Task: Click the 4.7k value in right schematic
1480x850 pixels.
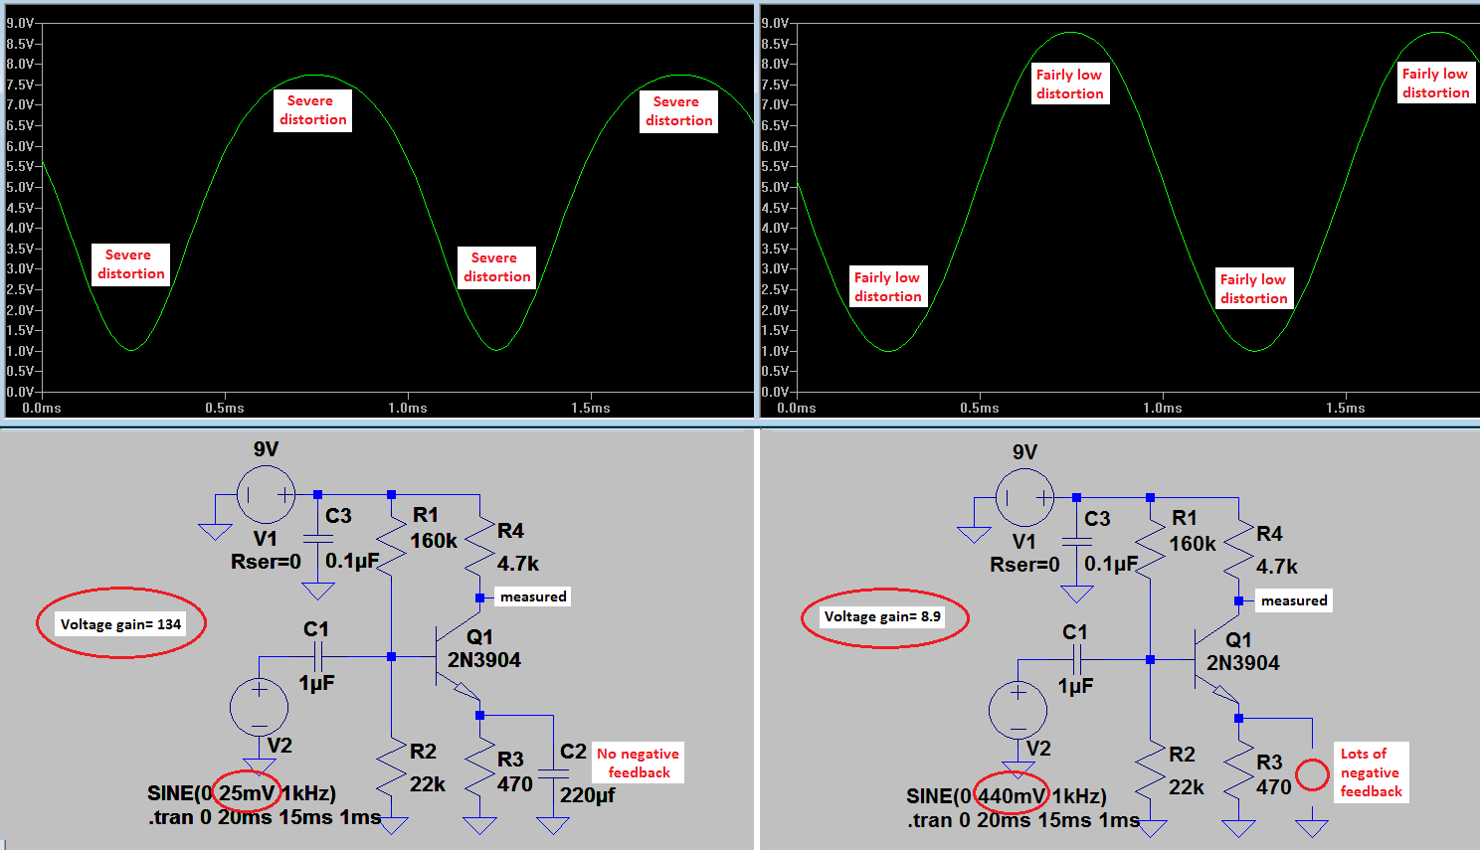Action: point(1277,567)
